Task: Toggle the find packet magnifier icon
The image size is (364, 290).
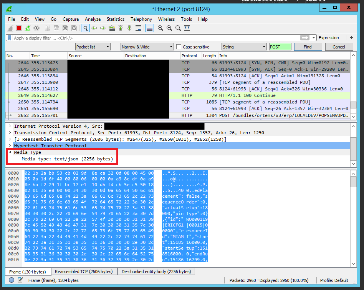Action: [85, 28]
